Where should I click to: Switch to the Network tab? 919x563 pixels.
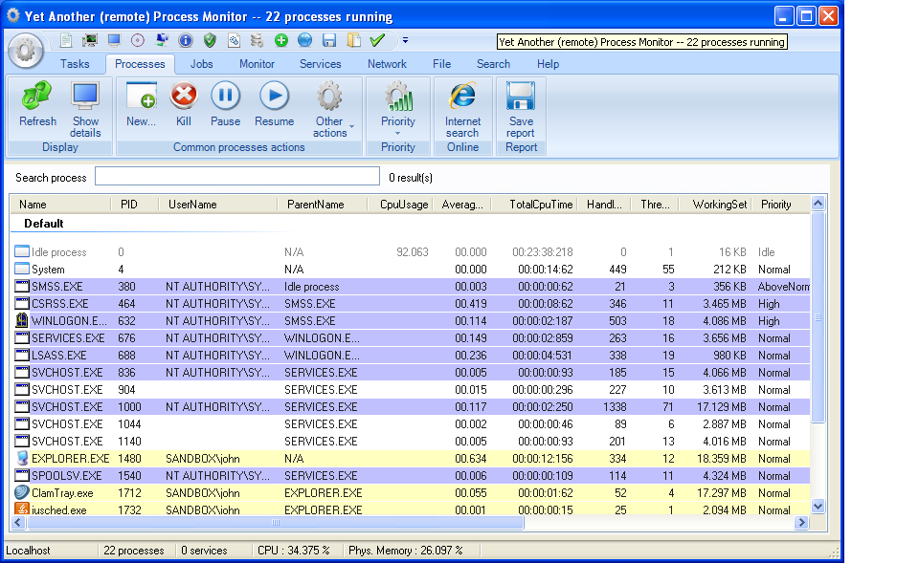point(387,64)
